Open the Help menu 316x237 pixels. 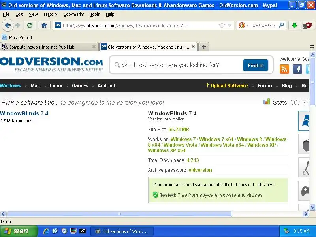coord(110,14)
